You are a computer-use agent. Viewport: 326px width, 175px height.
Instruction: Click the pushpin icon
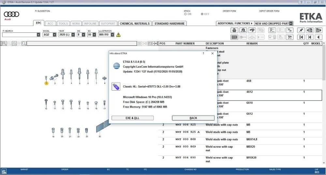coord(301,30)
